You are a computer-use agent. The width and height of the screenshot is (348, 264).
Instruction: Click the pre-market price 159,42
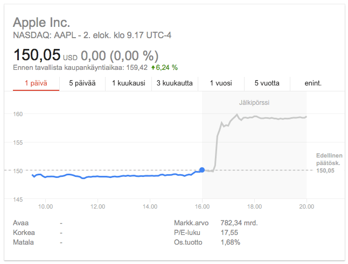click(136, 68)
